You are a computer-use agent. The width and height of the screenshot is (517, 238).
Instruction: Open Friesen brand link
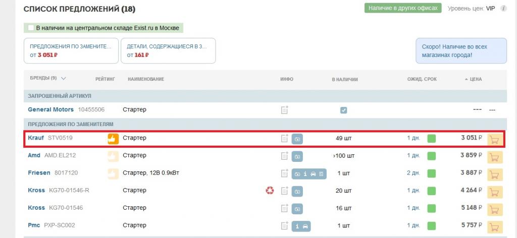39,172
